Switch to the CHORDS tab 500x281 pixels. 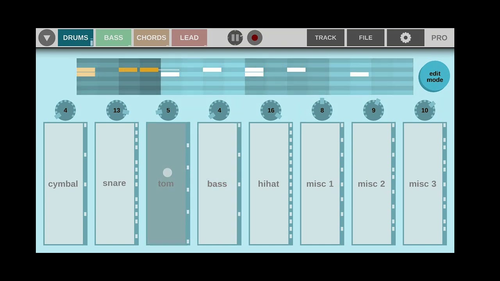(151, 38)
